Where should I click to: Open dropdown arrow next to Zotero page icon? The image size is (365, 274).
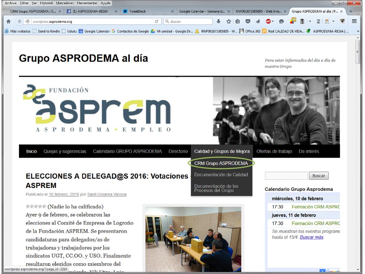click(333, 21)
